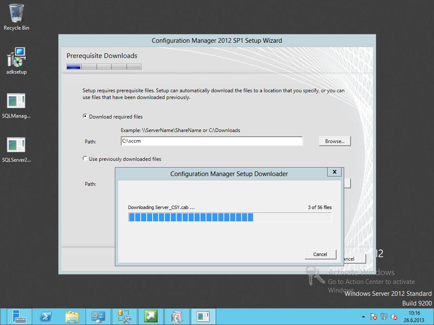Switch to the active Setup Wizard taskbar item

[x=203, y=317]
